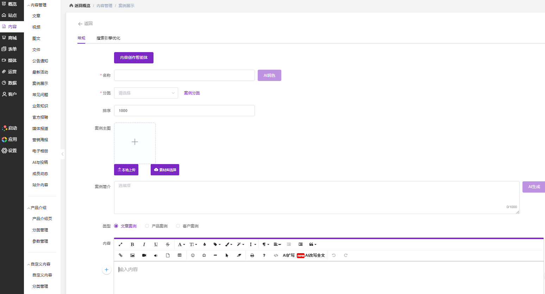Apply strikethrough formatting in the editor
The image size is (545, 294).
point(168,244)
